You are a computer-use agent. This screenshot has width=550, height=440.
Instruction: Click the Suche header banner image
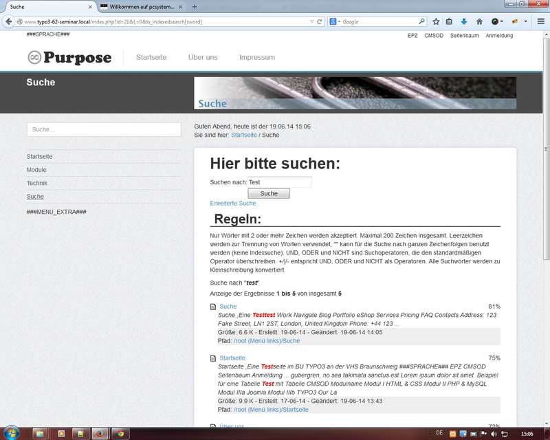coord(355,93)
